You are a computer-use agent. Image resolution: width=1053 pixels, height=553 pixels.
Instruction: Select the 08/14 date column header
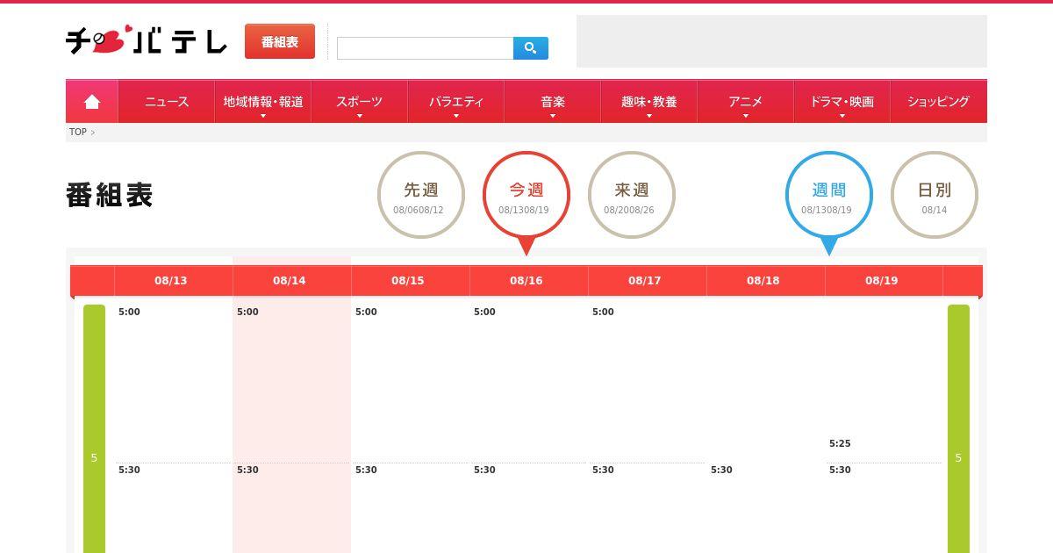click(292, 281)
